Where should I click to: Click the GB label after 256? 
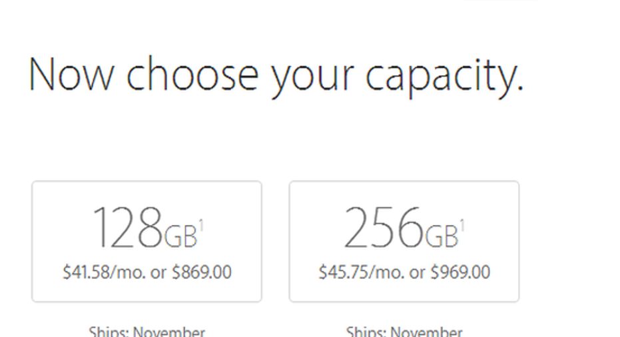[441, 235]
